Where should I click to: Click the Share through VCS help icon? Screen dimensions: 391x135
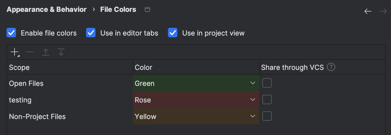pyautogui.click(x=331, y=67)
